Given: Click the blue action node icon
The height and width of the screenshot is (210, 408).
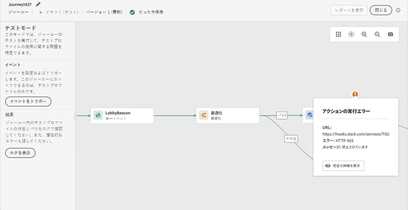Looking at the screenshot, I should (310, 115).
